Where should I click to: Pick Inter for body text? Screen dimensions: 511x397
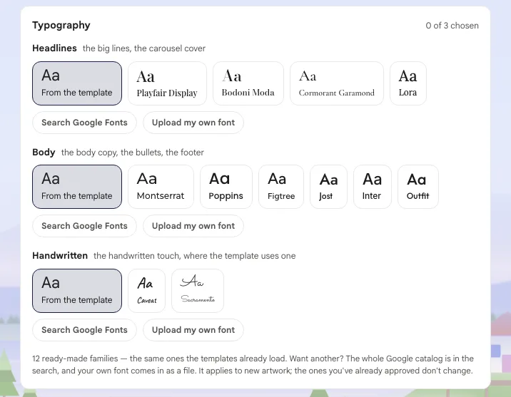click(373, 187)
